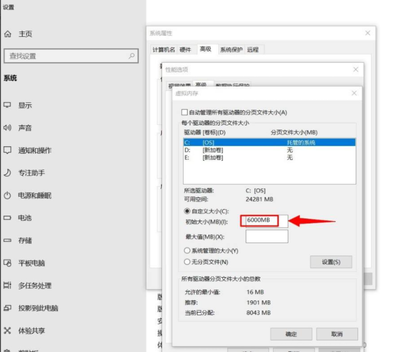
Task: Click 取消 in the 虚拟内存 dialog
Action: [337, 334]
